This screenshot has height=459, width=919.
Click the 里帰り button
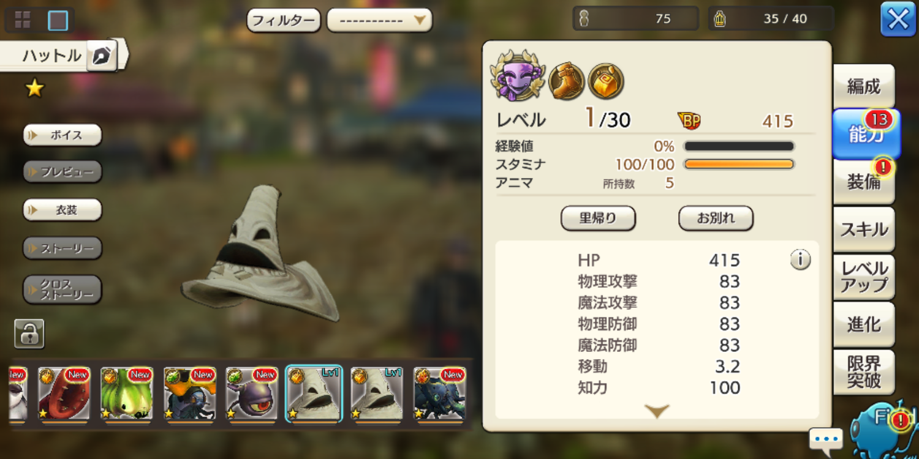598,218
